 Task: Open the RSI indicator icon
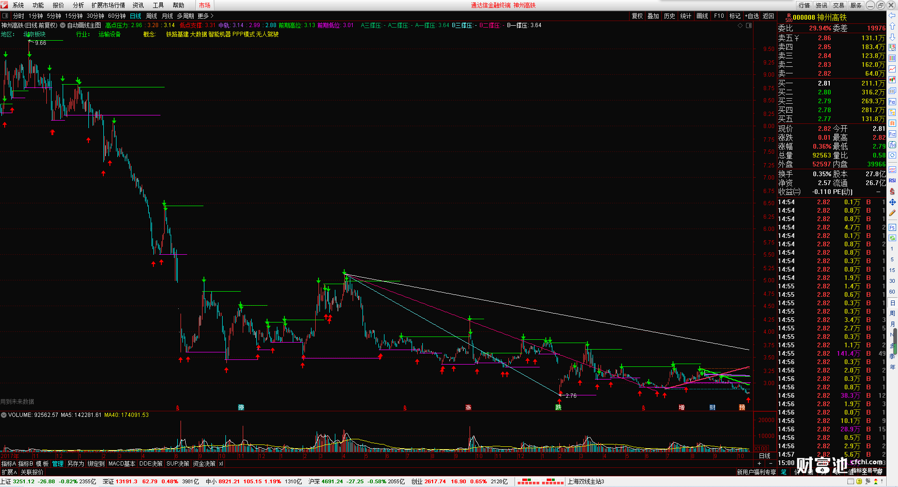click(x=892, y=180)
